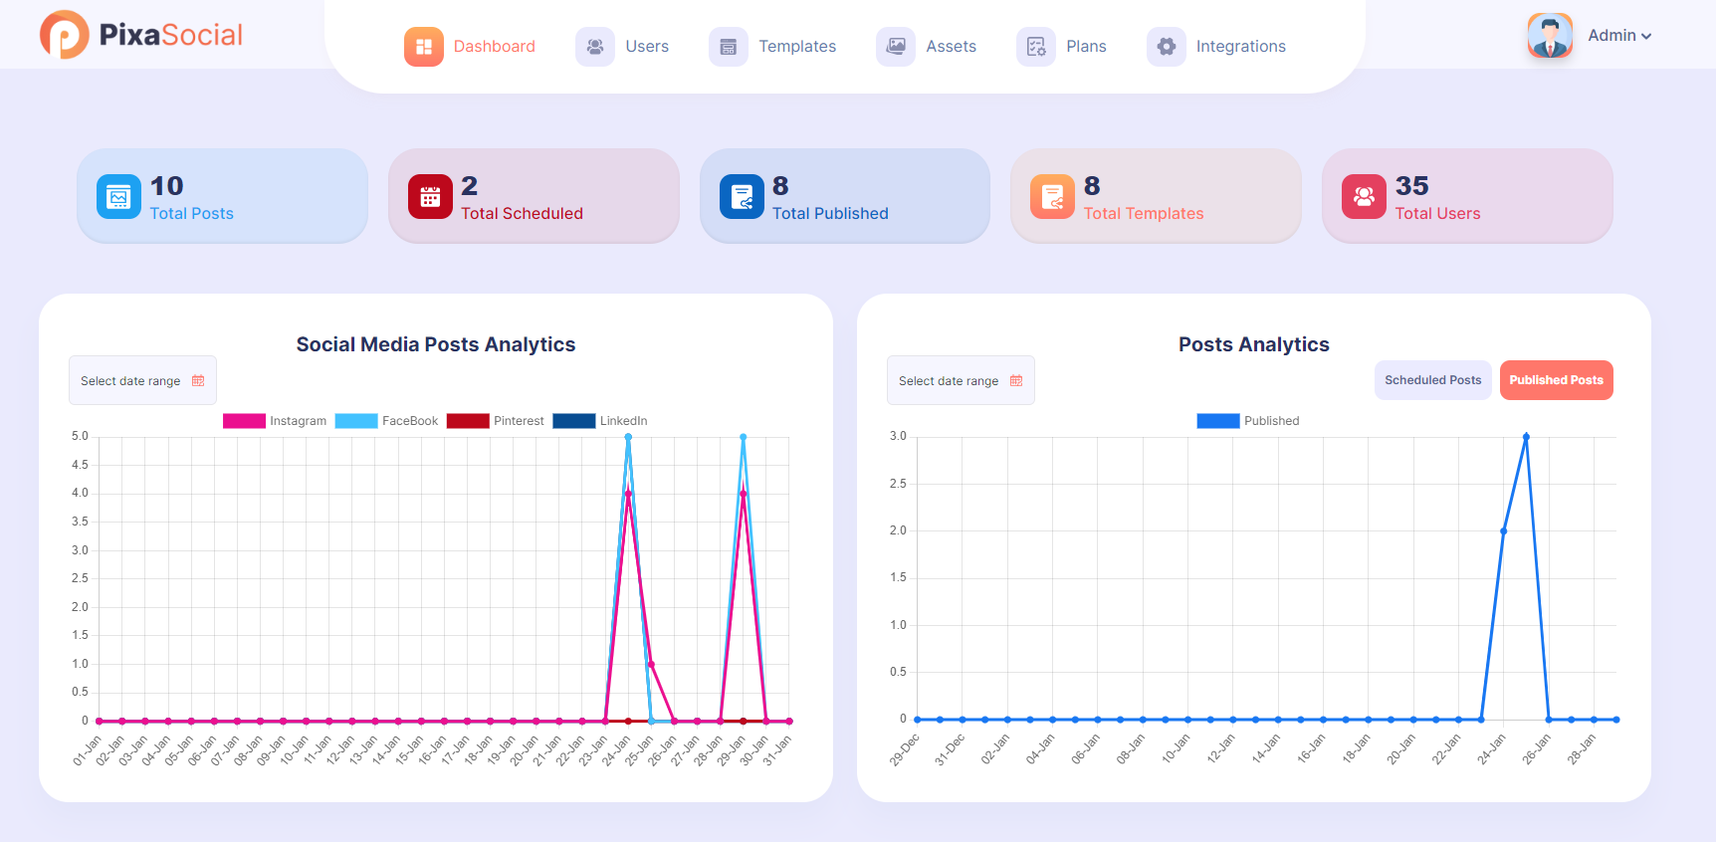1716x842 pixels.
Task: Click the Total Users card icon
Action: coord(1364,196)
